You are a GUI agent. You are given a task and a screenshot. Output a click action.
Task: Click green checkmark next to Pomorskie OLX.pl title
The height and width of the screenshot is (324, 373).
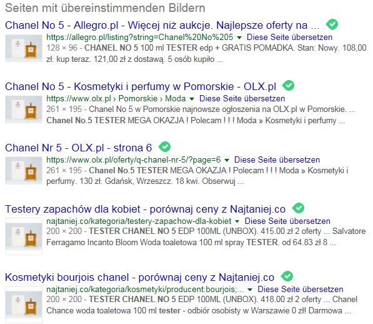click(288, 86)
